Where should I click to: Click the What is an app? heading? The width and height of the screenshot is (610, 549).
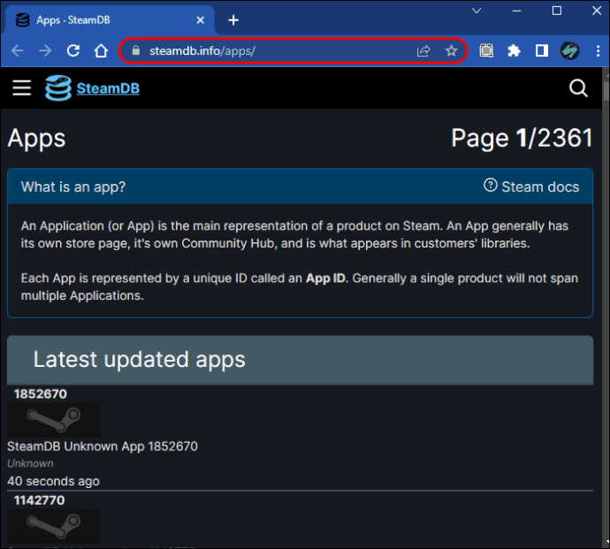73,187
